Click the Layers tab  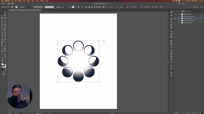[x=183, y=11]
